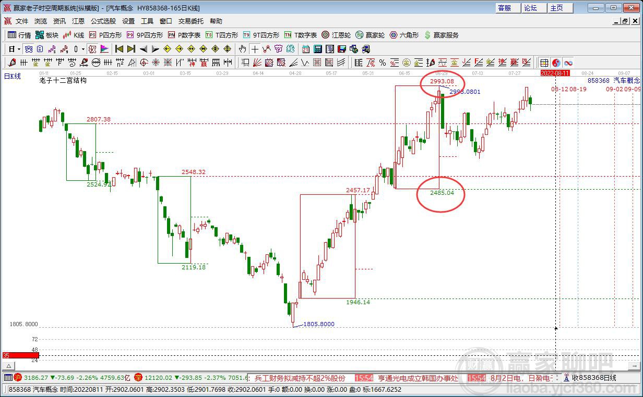Click the red 35 indicator bar
The height and width of the screenshot is (397, 643).
21,355
